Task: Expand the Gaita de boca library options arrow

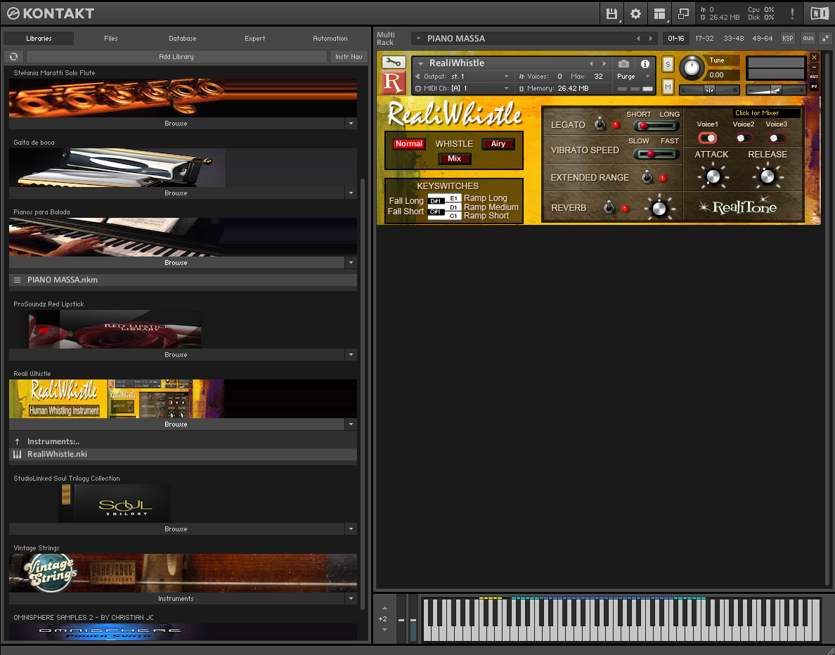Action: tap(351, 193)
